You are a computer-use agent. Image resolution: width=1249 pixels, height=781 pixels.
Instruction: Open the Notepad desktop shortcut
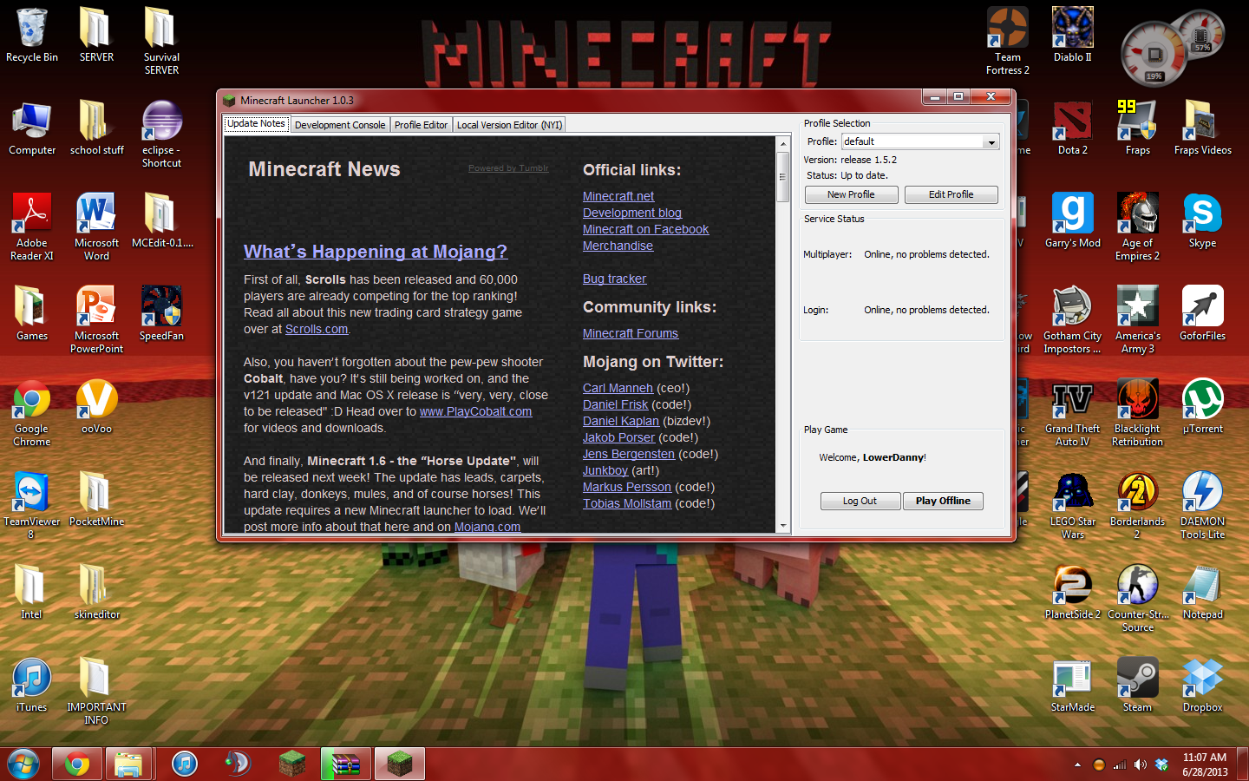tap(1203, 592)
